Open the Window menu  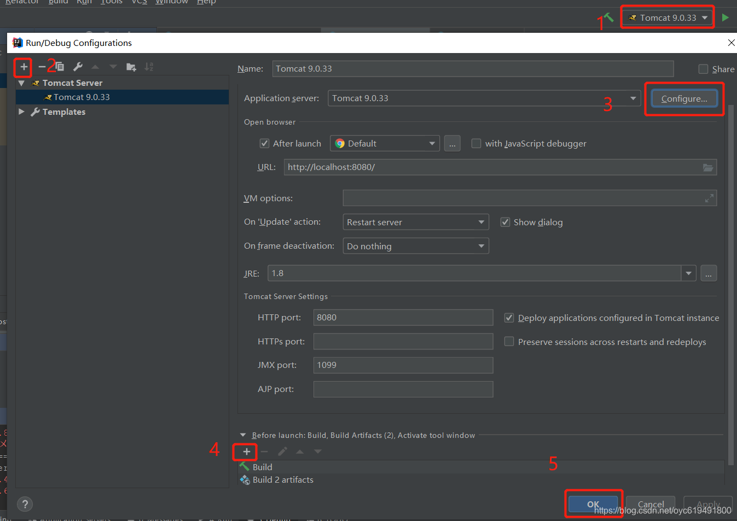click(x=171, y=2)
